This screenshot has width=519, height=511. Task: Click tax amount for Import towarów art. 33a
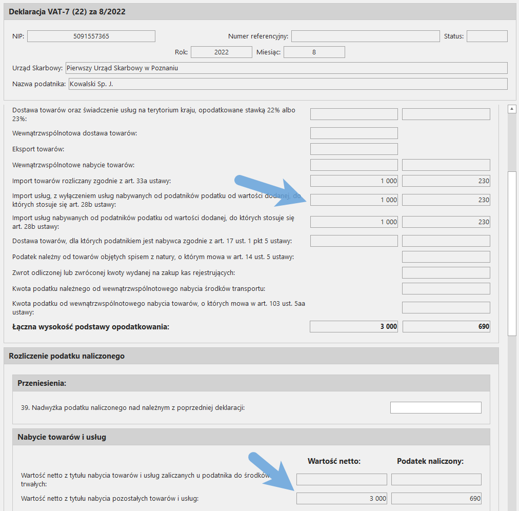point(446,181)
